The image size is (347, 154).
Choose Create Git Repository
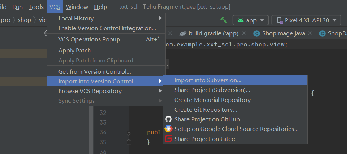tap(206, 110)
